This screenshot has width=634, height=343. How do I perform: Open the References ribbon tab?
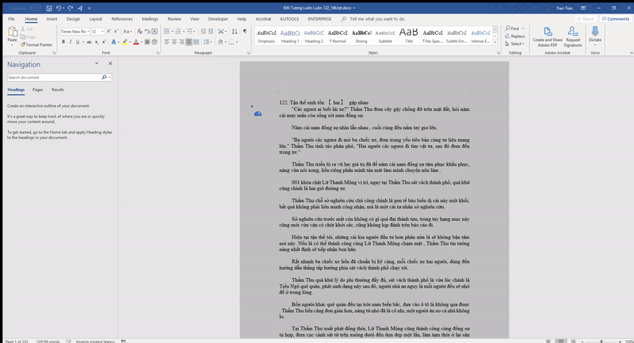point(122,17)
